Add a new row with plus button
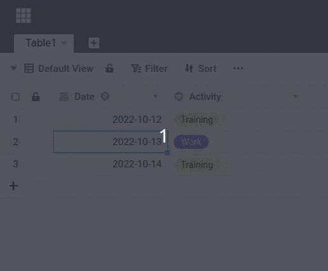 tap(13, 186)
